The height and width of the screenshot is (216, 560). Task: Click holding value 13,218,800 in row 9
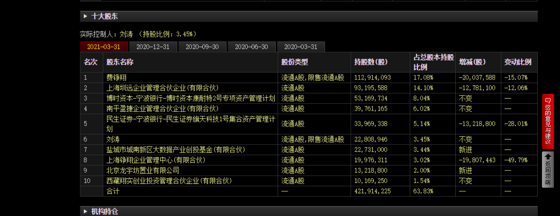pos(371,171)
